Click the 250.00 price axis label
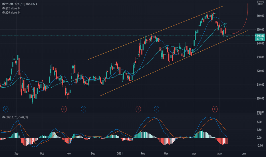The image size is (266, 157). [260, 29]
